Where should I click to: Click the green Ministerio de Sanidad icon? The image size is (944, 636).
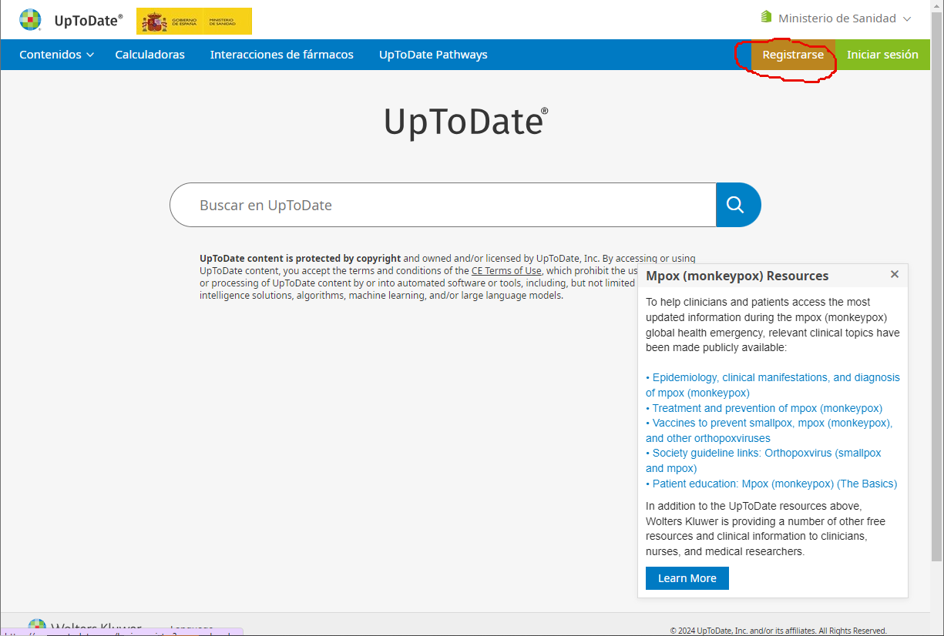click(x=766, y=17)
